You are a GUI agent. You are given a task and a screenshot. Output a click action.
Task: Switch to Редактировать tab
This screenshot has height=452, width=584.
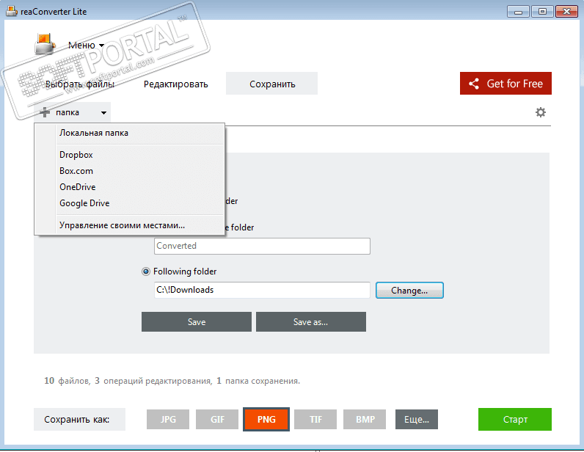point(176,84)
